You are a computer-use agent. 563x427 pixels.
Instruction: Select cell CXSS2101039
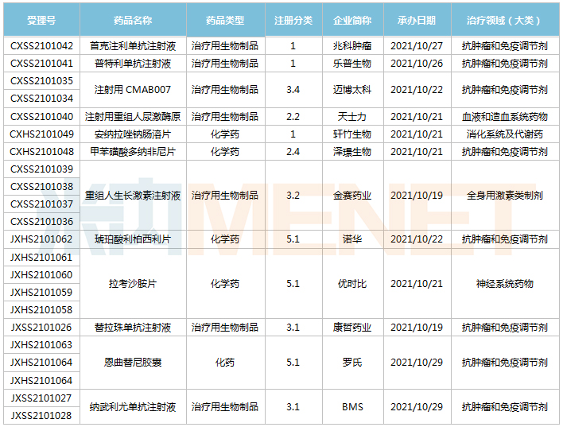[x=41, y=169]
